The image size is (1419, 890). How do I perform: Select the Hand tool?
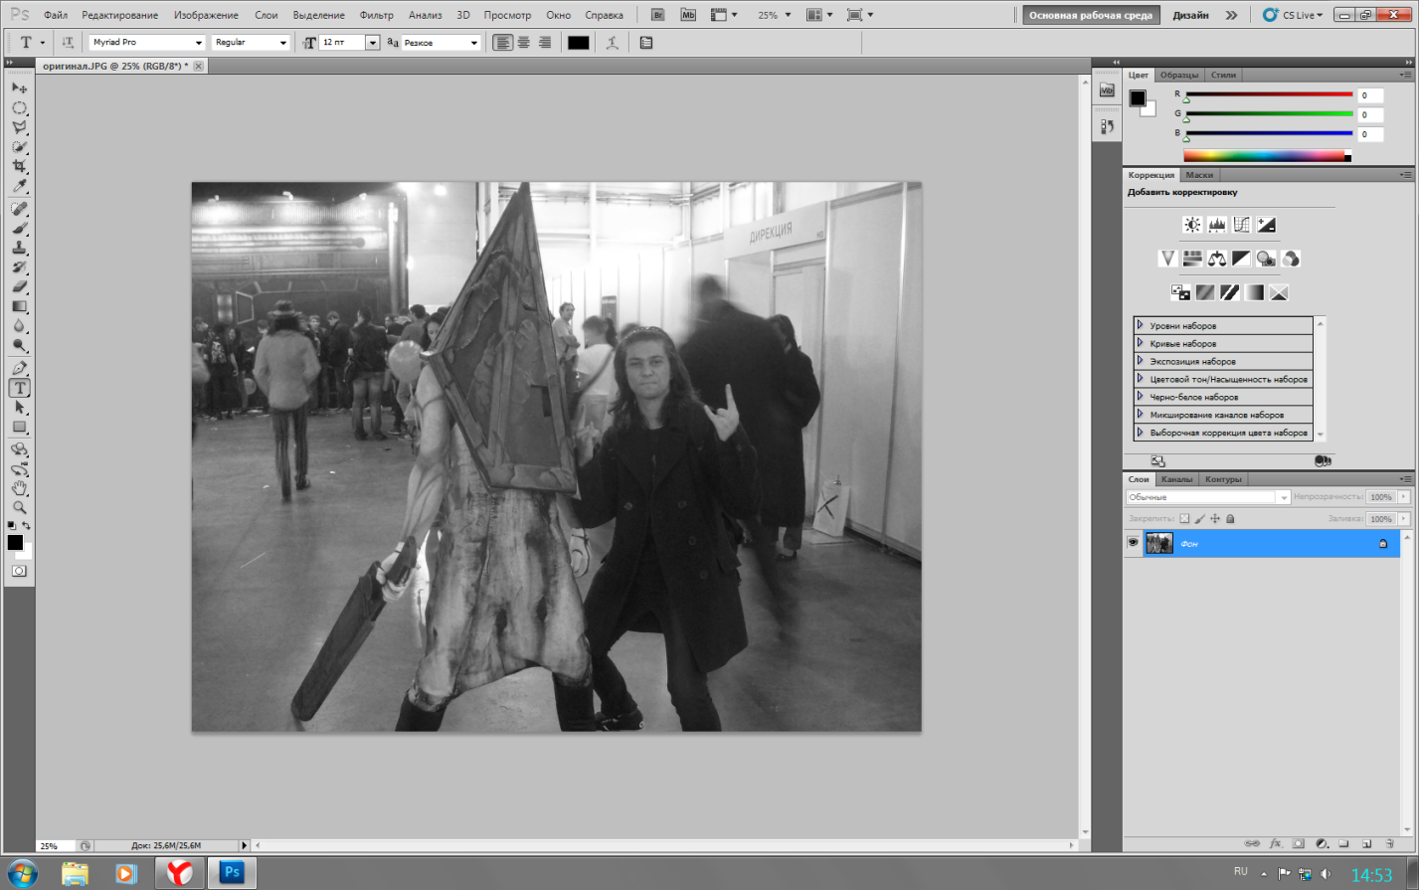click(19, 488)
